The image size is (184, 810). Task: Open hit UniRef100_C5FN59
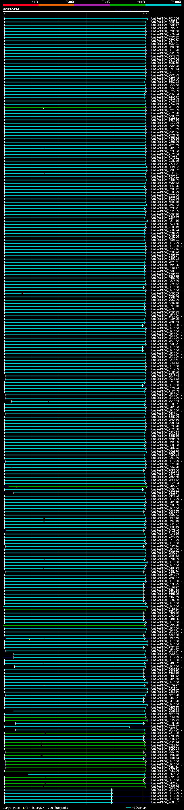point(165,638)
